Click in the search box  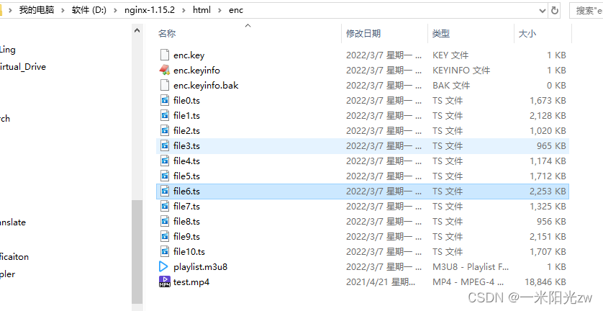coord(586,10)
